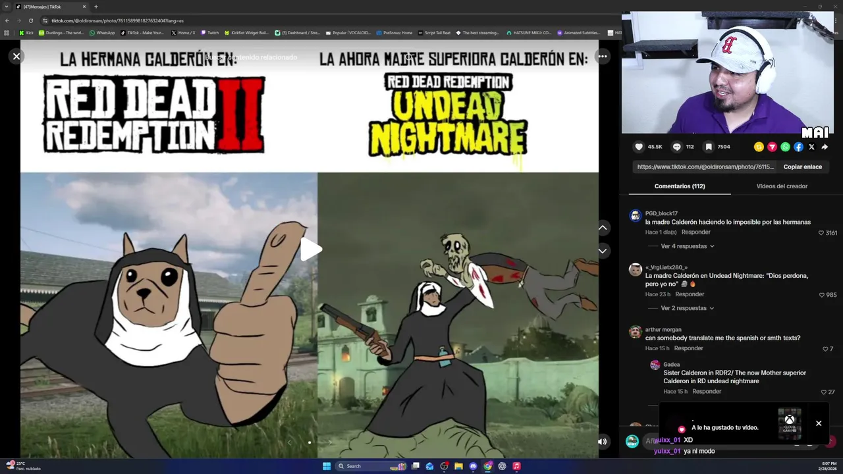Expand Ver 2 respuestas replies

tap(687, 308)
